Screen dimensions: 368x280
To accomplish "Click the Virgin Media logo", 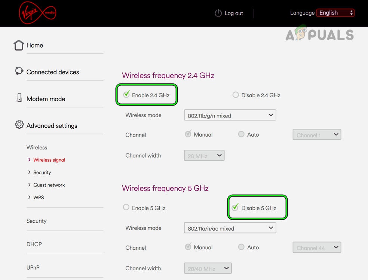I will click(x=37, y=12).
